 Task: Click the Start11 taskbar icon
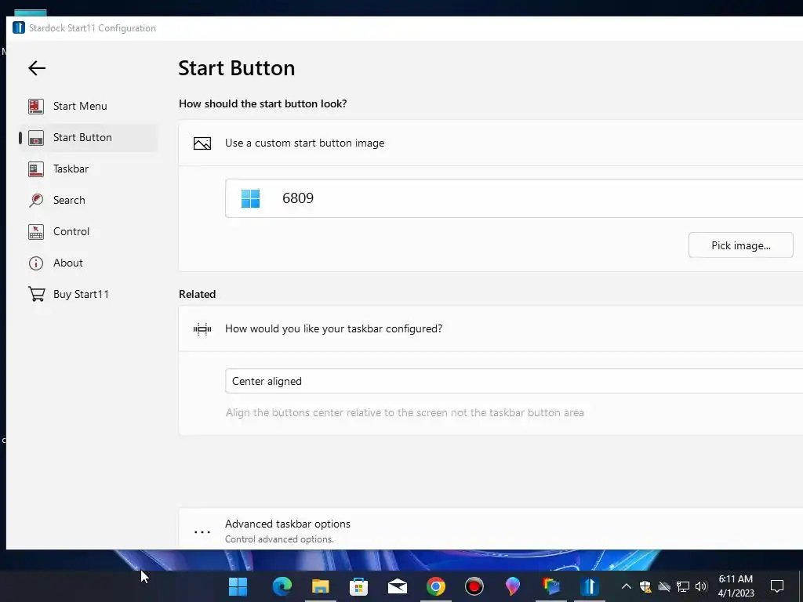pyautogui.click(x=590, y=586)
